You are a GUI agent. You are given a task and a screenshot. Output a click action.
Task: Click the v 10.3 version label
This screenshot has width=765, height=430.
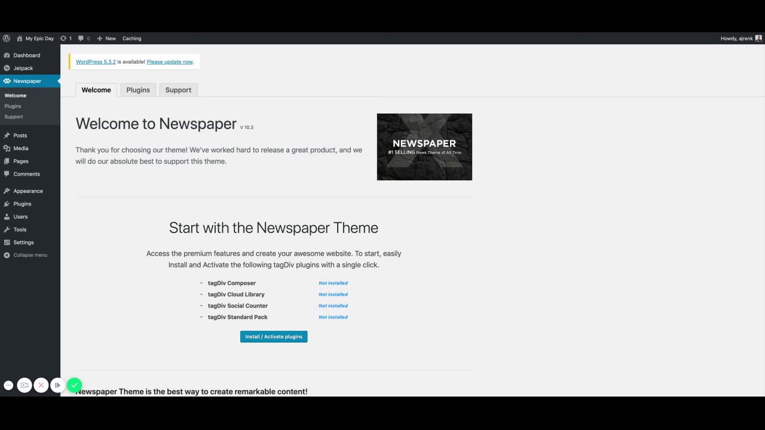point(247,127)
